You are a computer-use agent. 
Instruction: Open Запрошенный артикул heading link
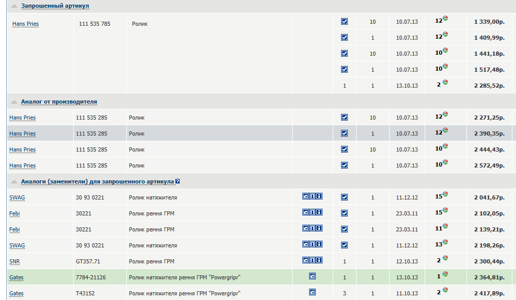pyautogui.click(x=55, y=6)
